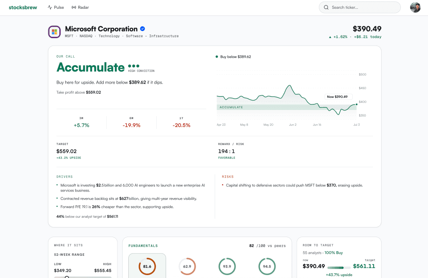Viewport: 428px width, 278px height.
Task: Click the Jun 16 chart date label
Action: point(317,125)
